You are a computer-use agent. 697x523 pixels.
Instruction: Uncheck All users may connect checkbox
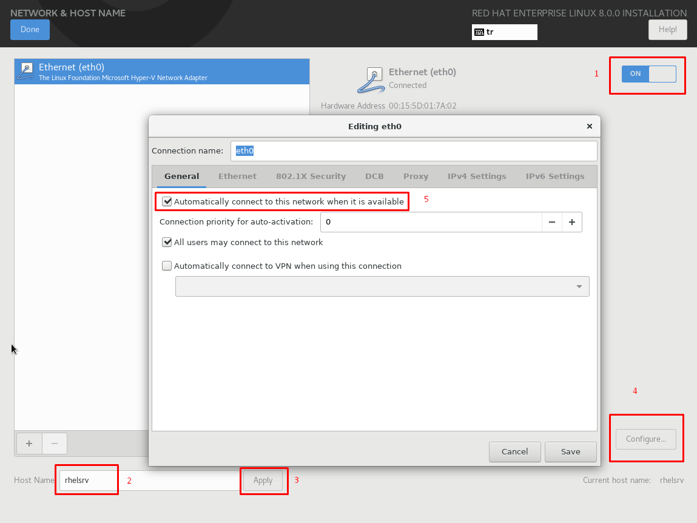point(167,242)
